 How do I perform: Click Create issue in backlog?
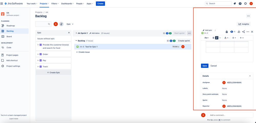click(x=83, y=52)
